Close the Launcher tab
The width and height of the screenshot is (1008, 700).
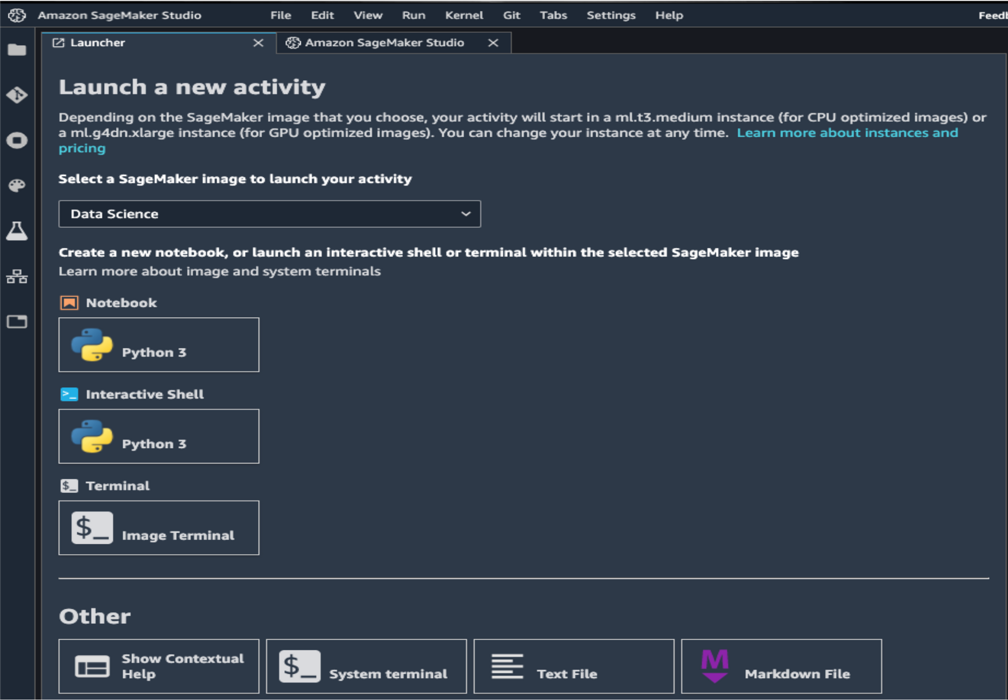pyautogui.click(x=258, y=43)
